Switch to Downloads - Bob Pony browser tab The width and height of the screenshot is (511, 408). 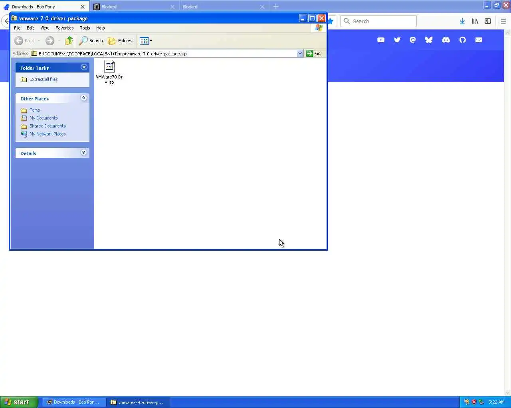click(45, 7)
